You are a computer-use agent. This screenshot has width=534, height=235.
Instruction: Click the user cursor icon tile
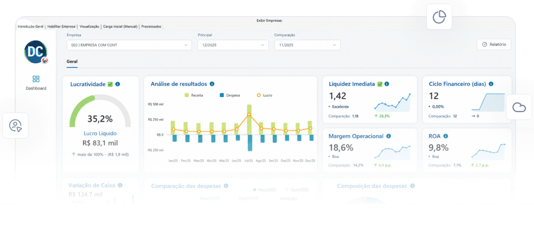click(x=15, y=125)
